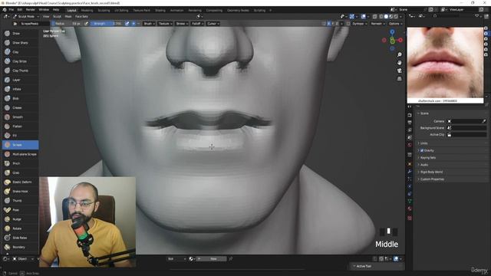
Task: Toggle the Gravity checkbox
Action: pos(422,150)
